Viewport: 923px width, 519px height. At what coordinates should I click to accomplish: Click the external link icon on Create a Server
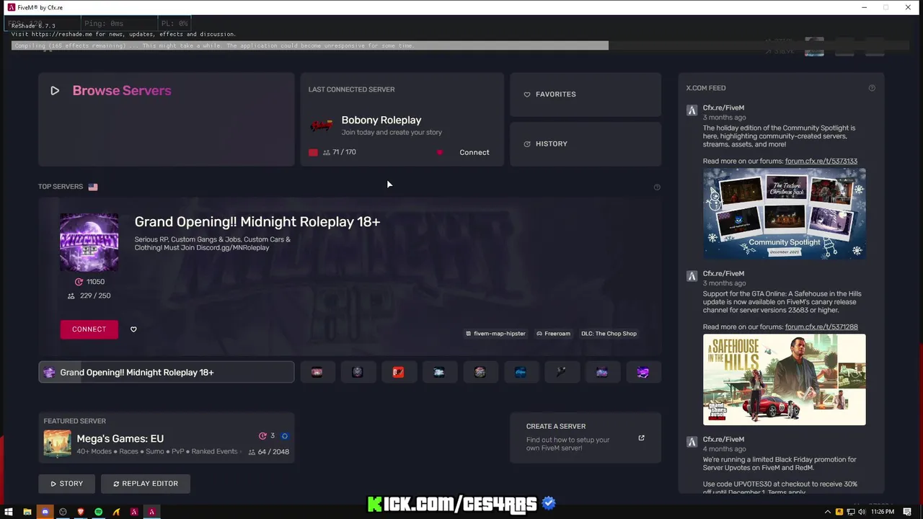(641, 438)
